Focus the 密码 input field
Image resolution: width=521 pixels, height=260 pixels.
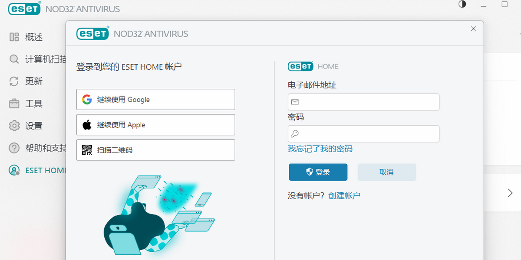364,134
